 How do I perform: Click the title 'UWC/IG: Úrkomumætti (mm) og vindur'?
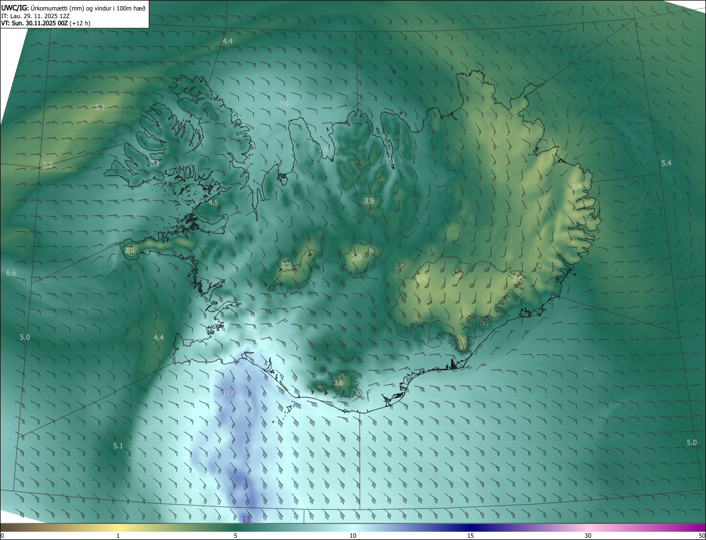73,8
